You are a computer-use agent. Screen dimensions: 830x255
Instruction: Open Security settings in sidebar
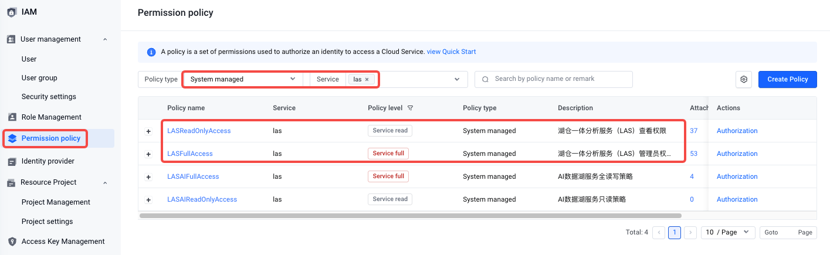click(x=49, y=97)
